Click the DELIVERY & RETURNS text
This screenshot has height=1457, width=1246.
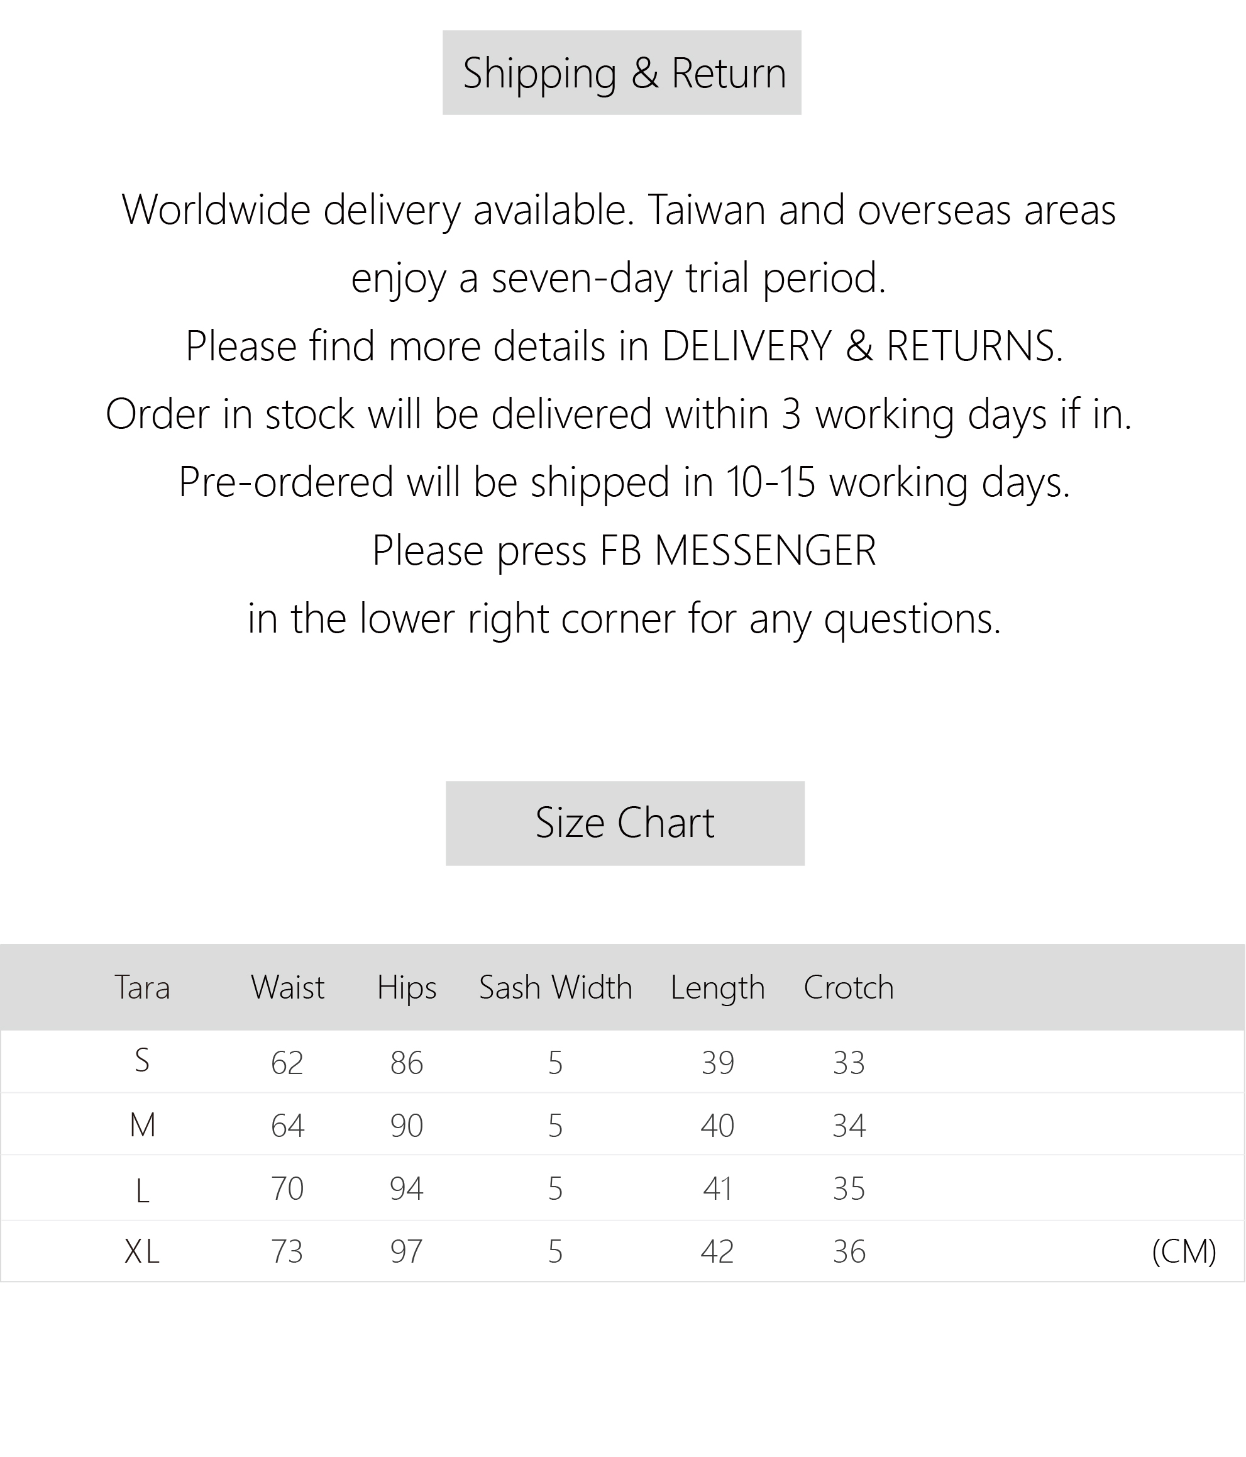click(x=861, y=346)
